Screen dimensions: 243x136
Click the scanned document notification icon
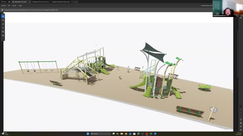[2, 10]
